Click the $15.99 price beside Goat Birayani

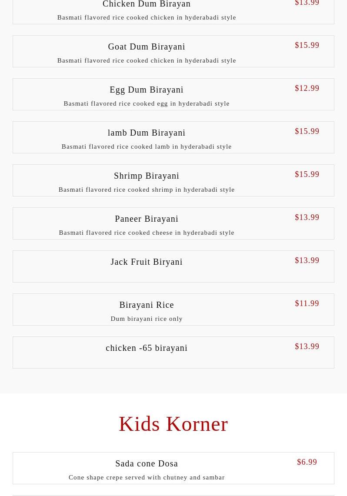tap(307, 45)
